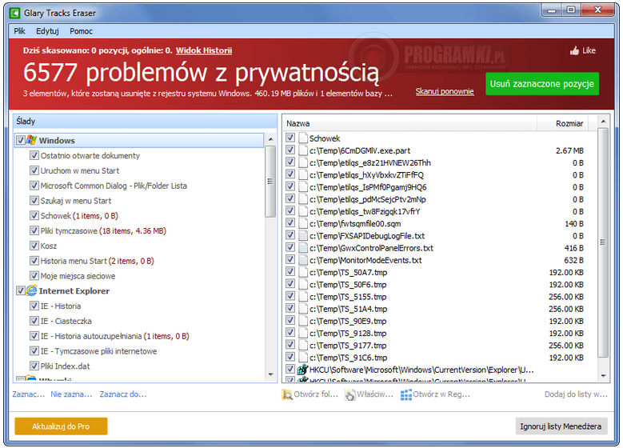Click the file list scroll-down arrow
The height and width of the screenshot is (448, 623).
(x=603, y=376)
